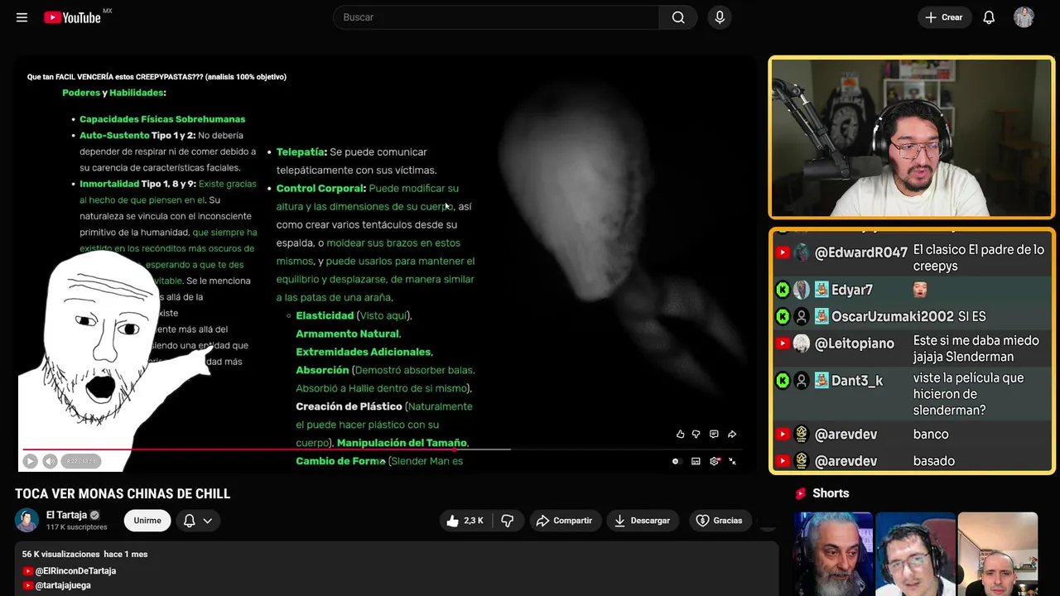This screenshot has height=596, width=1060.
Task: Open the @tartajajuega channel link
Action: pyautogui.click(x=63, y=585)
